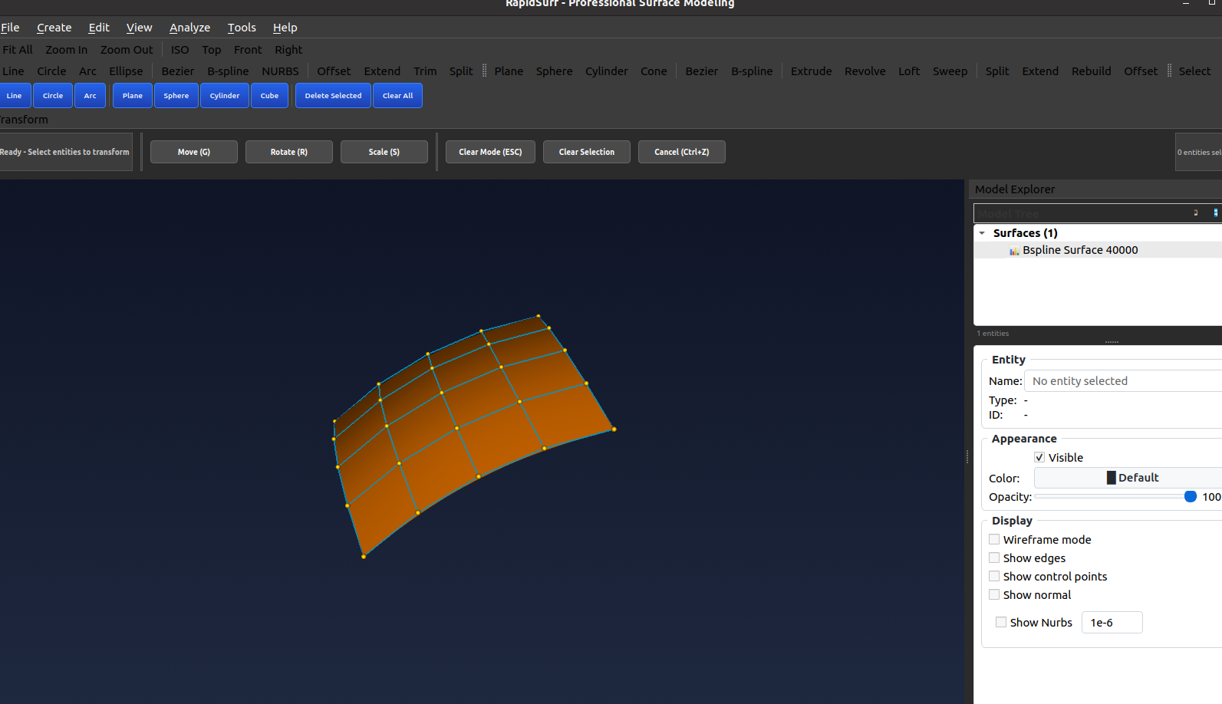Open the Analyze menu
Viewport: 1222px width, 704px height.
click(189, 28)
